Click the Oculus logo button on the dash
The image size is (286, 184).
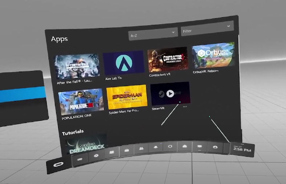(x=58, y=164)
